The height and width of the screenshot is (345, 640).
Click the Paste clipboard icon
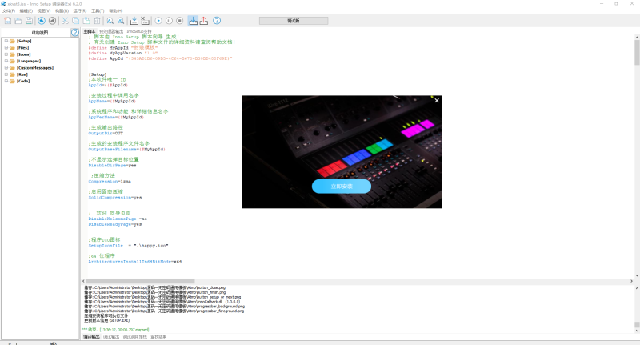tap(86, 21)
